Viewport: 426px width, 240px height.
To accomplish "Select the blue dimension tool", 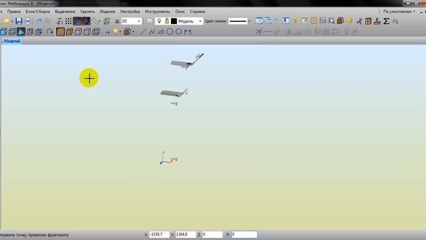I will click(188, 32).
